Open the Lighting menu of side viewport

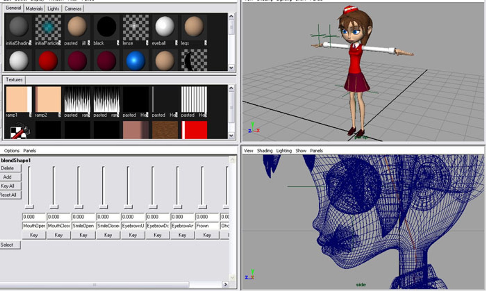point(284,151)
